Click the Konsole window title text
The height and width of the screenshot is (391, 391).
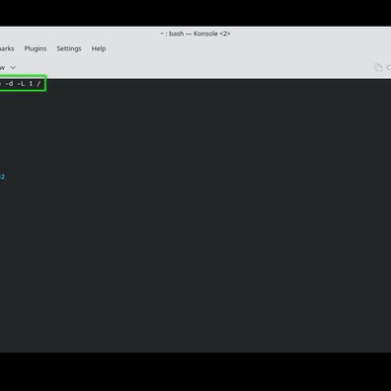[x=195, y=34]
